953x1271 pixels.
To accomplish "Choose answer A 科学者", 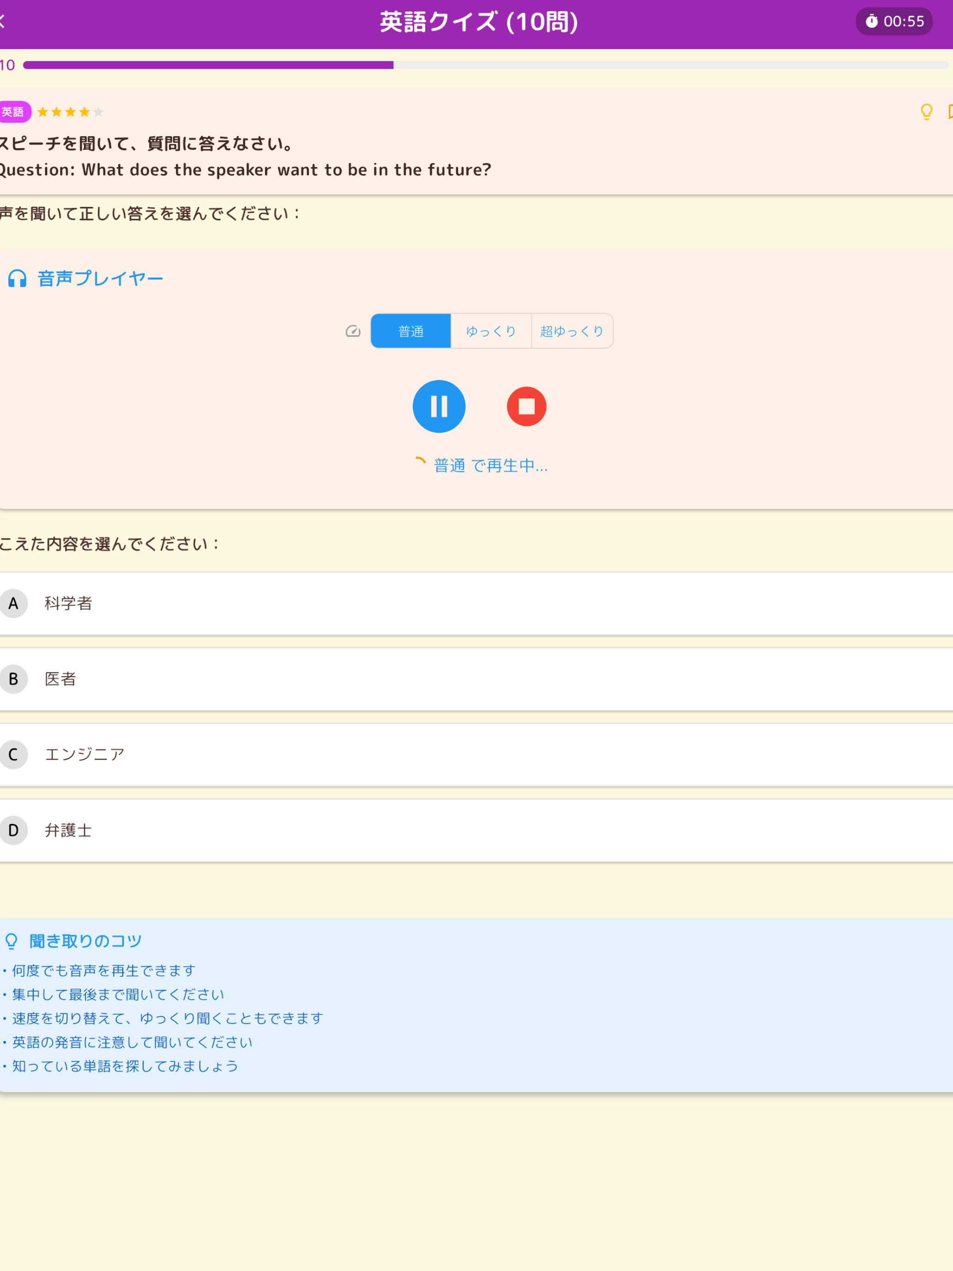I will pos(476,603).
